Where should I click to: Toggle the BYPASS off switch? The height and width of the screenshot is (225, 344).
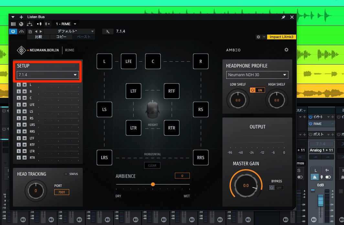point(276,188)
